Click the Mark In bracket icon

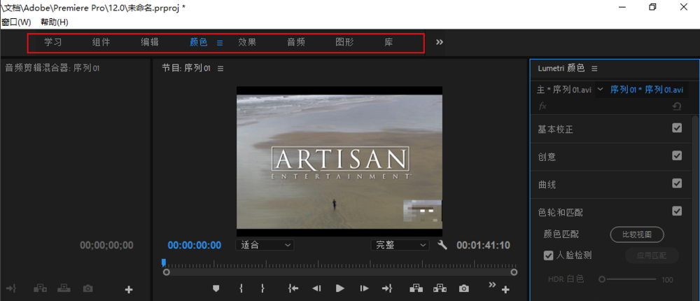[x=241, y=288]
